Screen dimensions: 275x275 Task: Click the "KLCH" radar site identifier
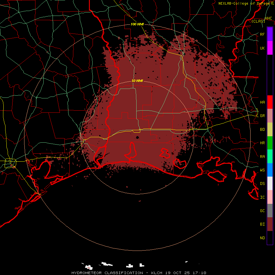(x=157, y=273)
